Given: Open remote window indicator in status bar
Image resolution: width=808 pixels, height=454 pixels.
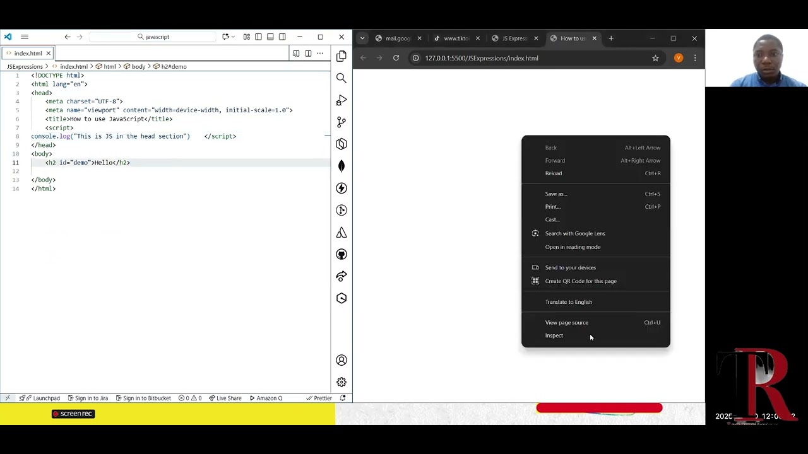Looking at the screenshot, I should click(x=8, y=398).
